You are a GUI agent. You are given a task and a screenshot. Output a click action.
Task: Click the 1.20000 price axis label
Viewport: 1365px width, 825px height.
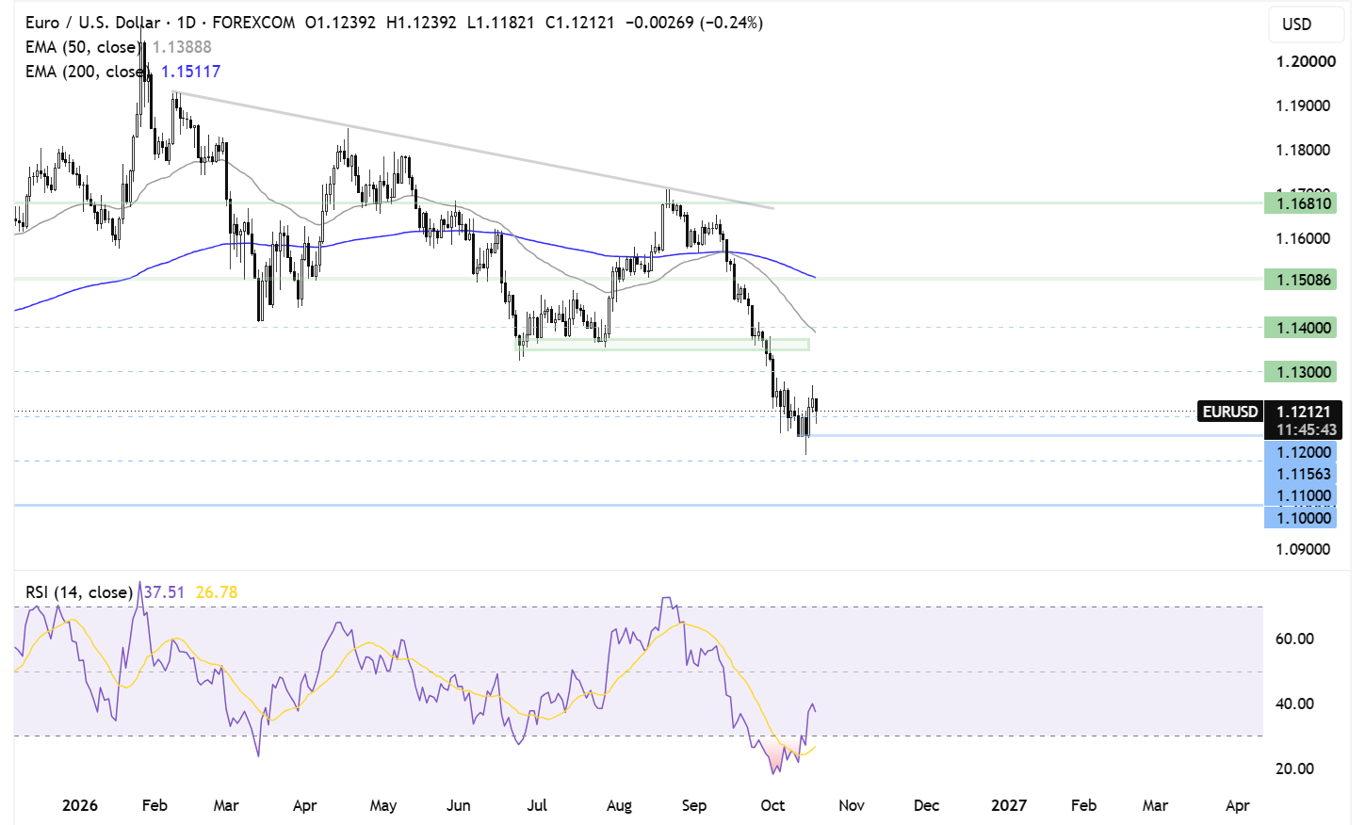(1306, 62)
